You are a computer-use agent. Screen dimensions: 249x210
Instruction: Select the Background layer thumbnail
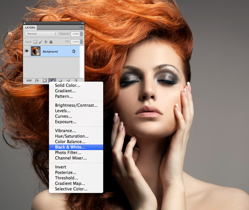point(36,51)
